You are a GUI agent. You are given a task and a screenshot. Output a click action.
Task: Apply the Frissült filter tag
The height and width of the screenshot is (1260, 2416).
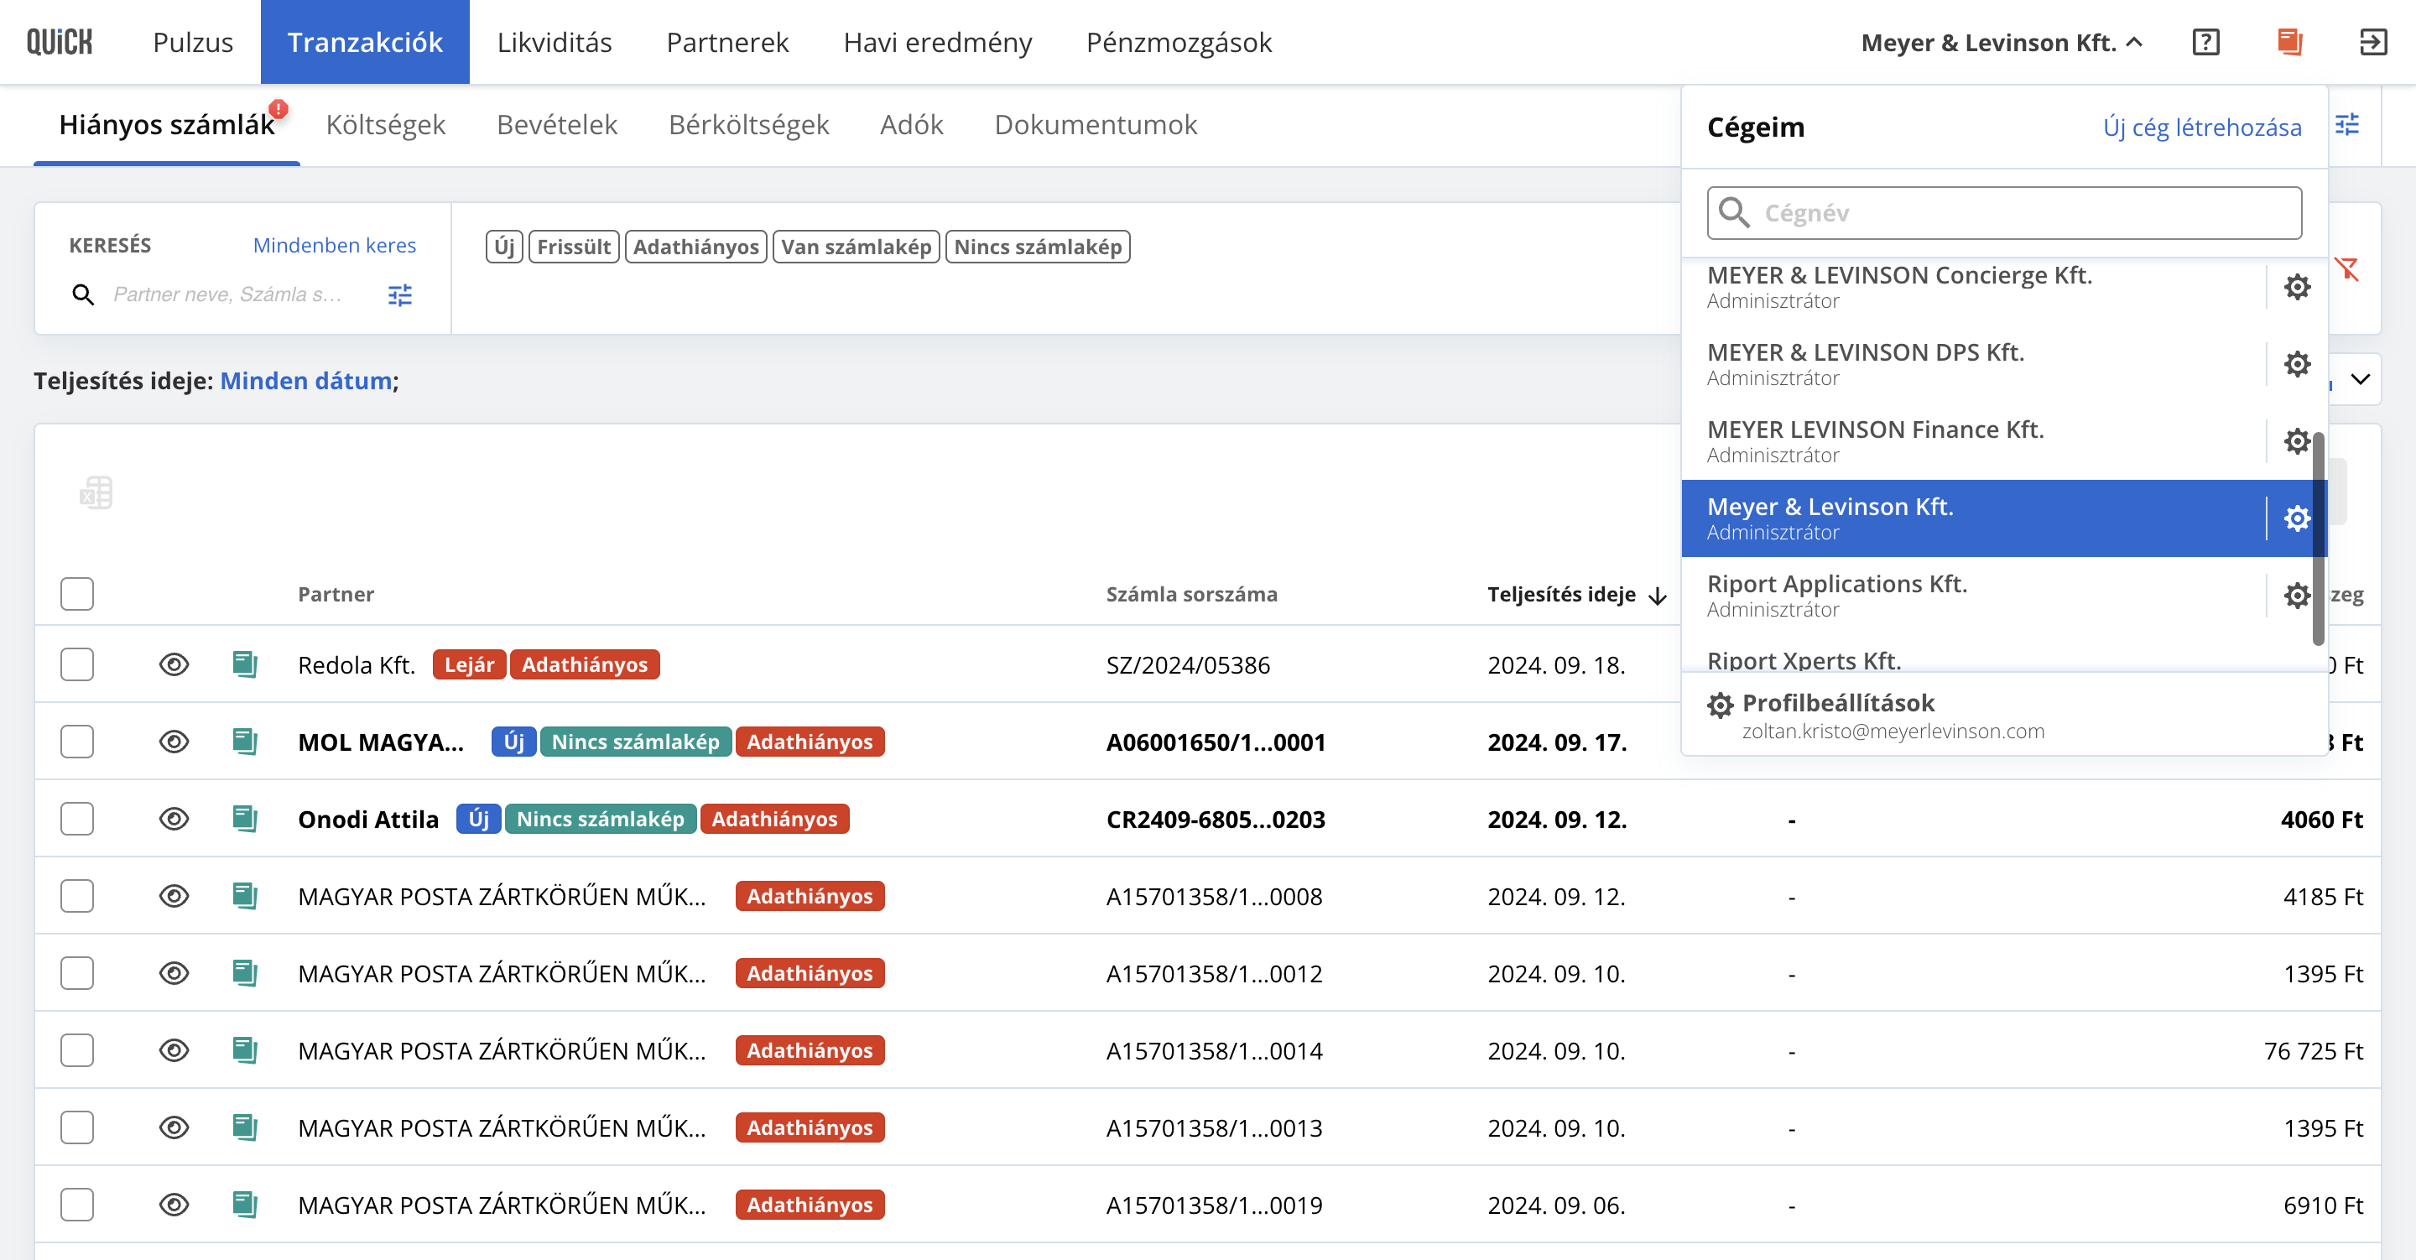pyautogui.click(x=573, y=247)
